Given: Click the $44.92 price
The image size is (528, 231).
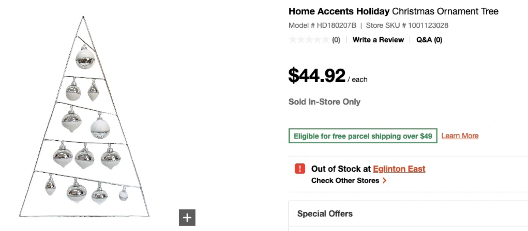Looking at the screenshot, I should 317,76.
